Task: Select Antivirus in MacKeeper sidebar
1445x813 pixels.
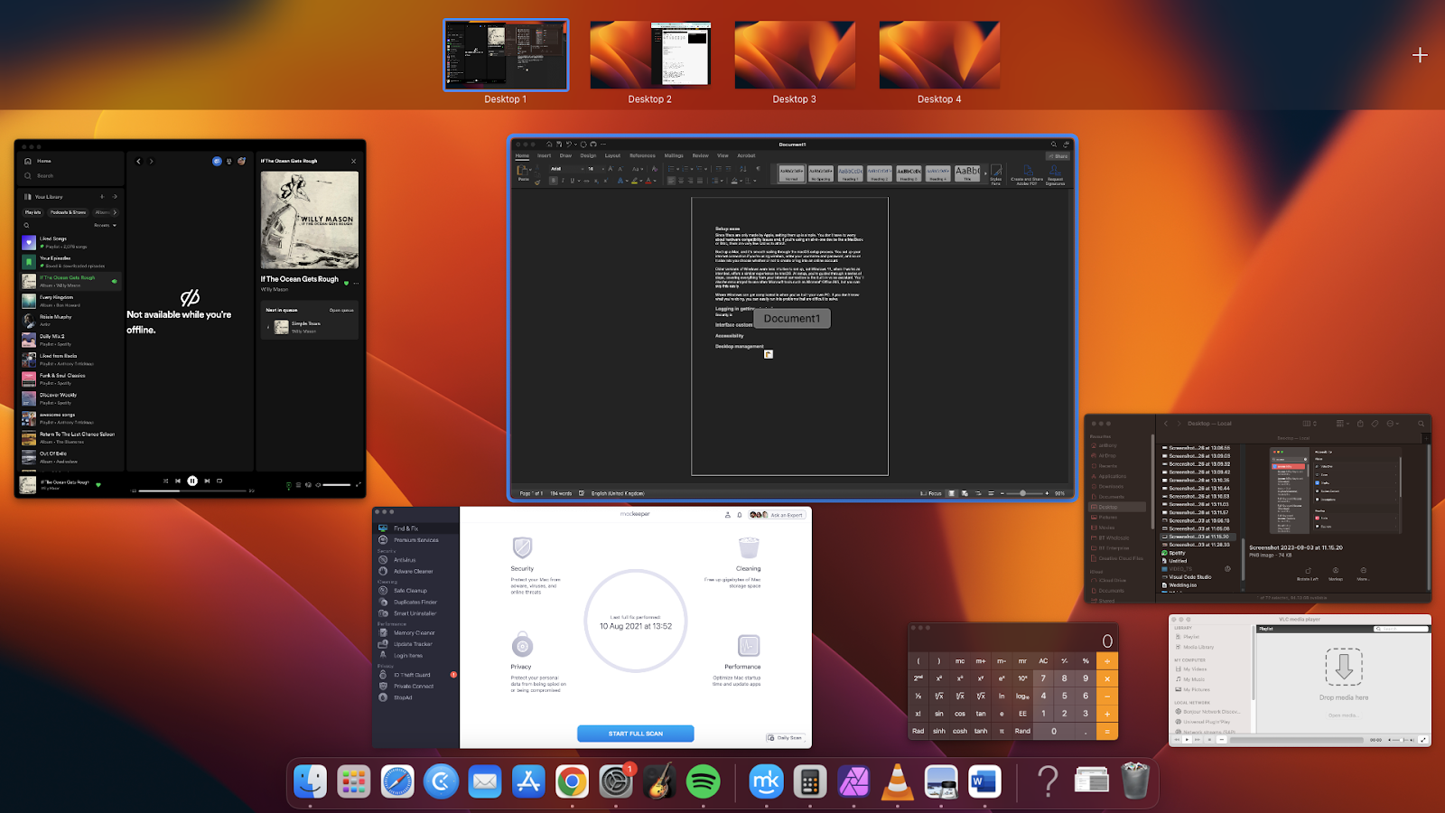Action: pyautogui.click(x=405, y=560)
